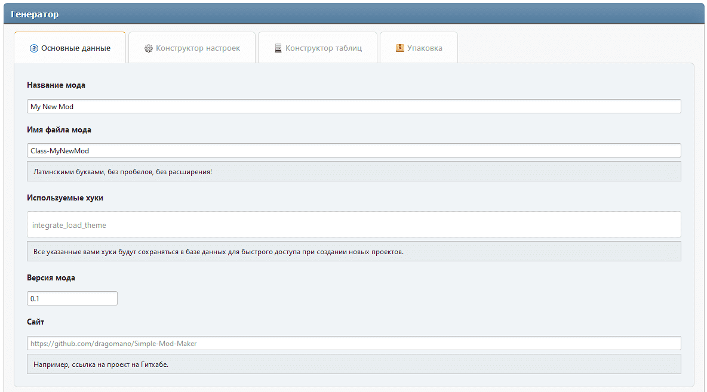
Task: Click the Название мода label
Action: point(56,85)
